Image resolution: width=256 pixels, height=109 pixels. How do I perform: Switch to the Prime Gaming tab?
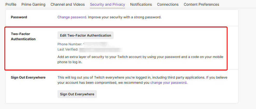pos(33,4)
